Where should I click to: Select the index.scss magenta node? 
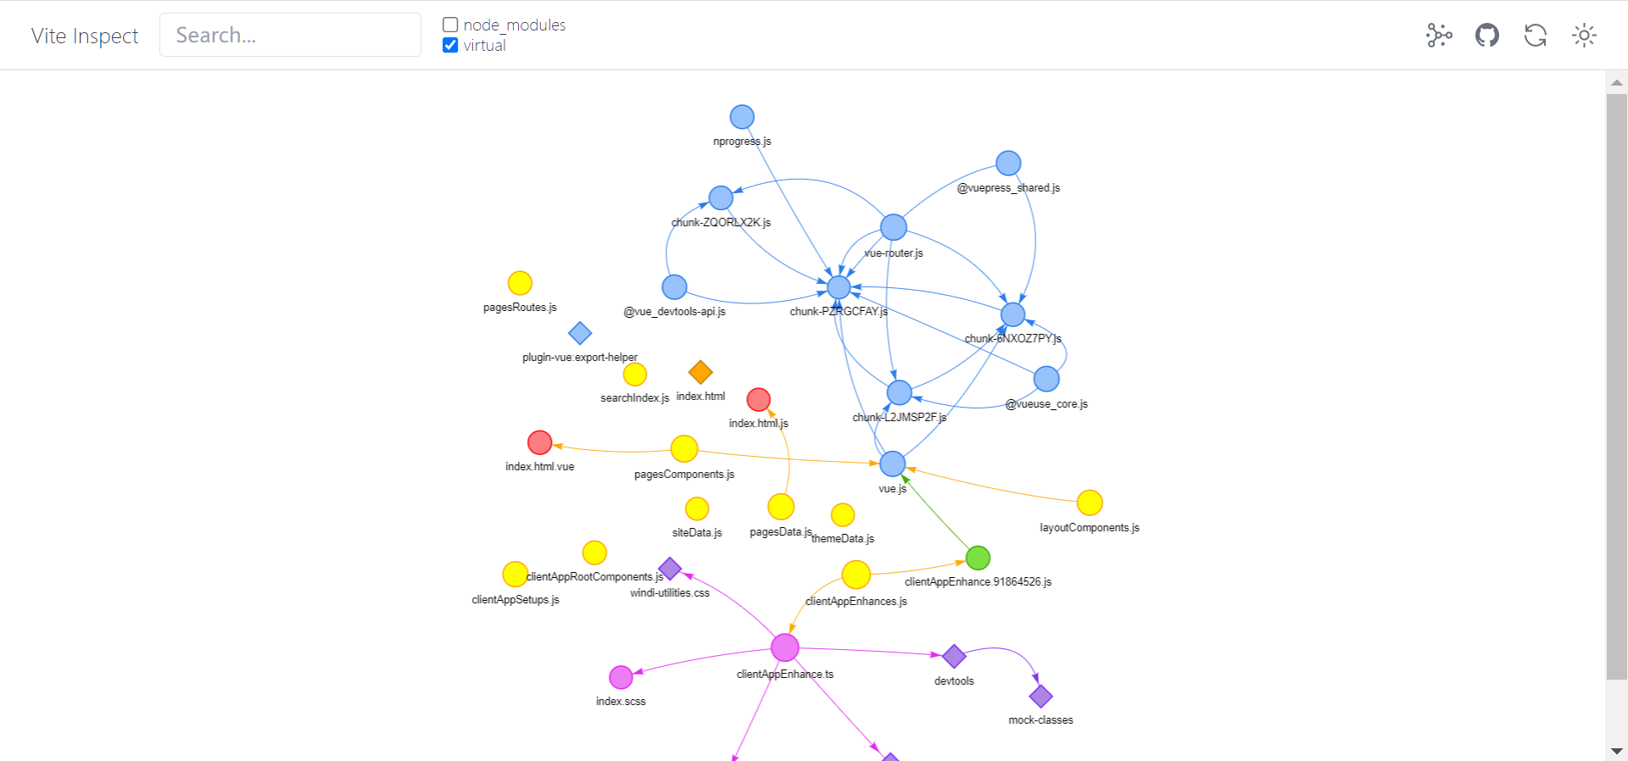tap(621, 677)
